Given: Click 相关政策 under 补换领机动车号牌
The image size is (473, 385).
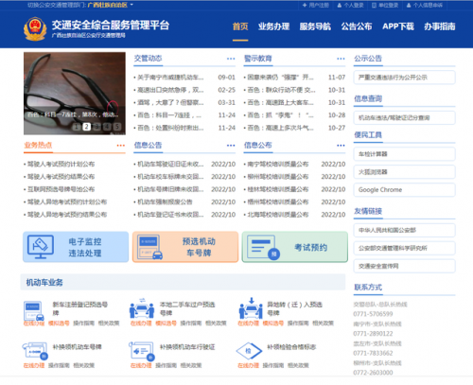Looking at the screenshot, I should [84, 365].
